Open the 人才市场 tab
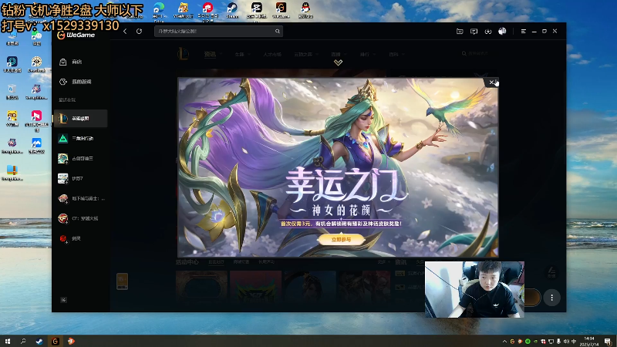 tap(272, 54)
